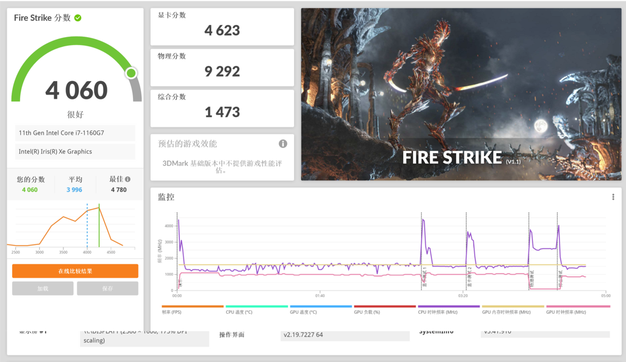Click the large 4 060 score in the gauge
Image resolution: width=626 pixels, height=362 pixels.
[x=76, y=90]
